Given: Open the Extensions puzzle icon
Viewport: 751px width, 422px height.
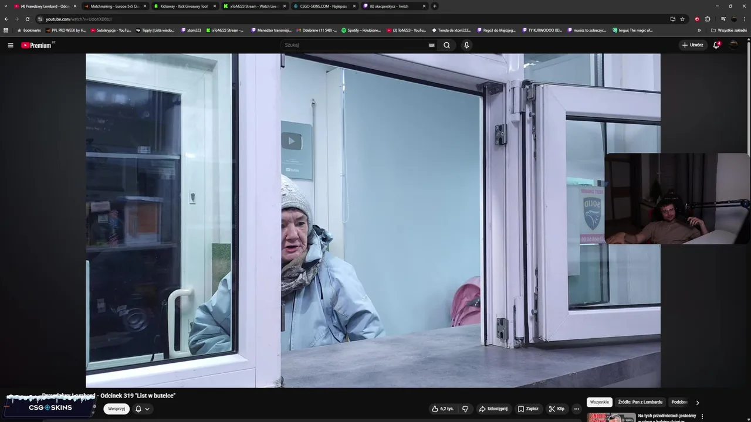Looking at the screenshot, I should click(708, 19).
